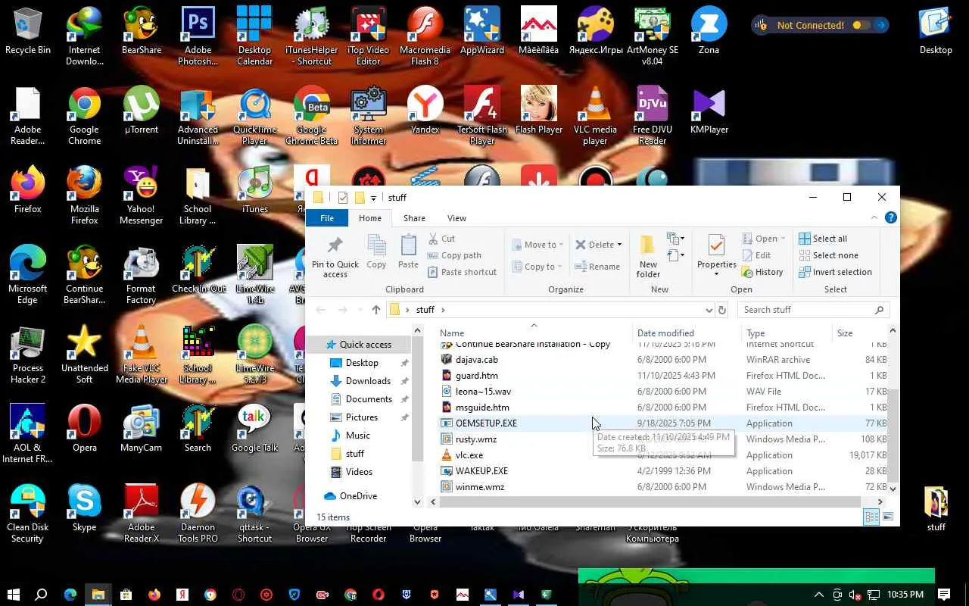Expand the Easy access dropdown
Viewport: 969px width, 606px height.
(x=676, y=255)
